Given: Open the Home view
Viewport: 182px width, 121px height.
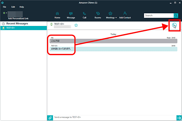Looking at the screenshot, I should tap(57, 15).
